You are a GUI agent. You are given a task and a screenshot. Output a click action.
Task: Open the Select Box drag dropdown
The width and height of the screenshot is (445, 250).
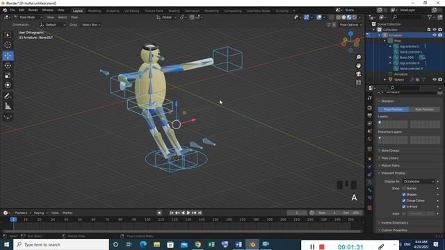pyautogui.click(x=91, y=25)
